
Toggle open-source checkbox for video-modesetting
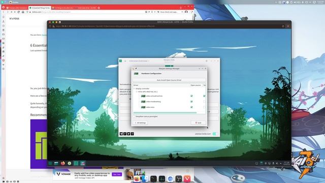click(x=191, y=102)
